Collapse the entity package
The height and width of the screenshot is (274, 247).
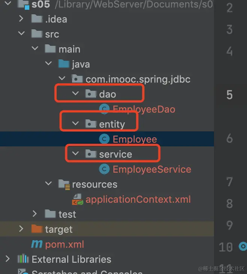[x=76, y=123]
